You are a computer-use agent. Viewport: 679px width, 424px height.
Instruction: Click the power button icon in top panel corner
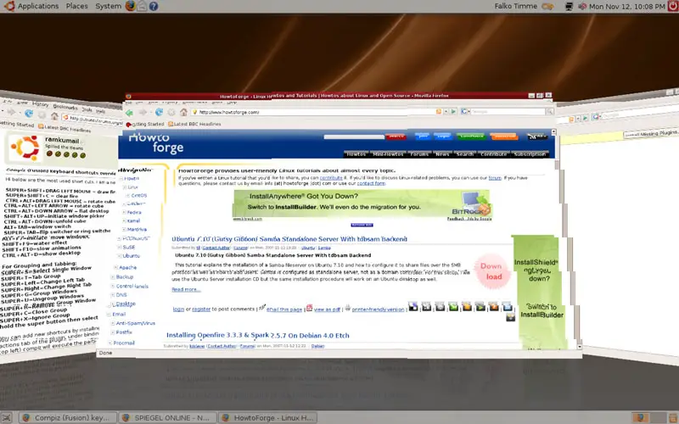click(x=673, y=6)
